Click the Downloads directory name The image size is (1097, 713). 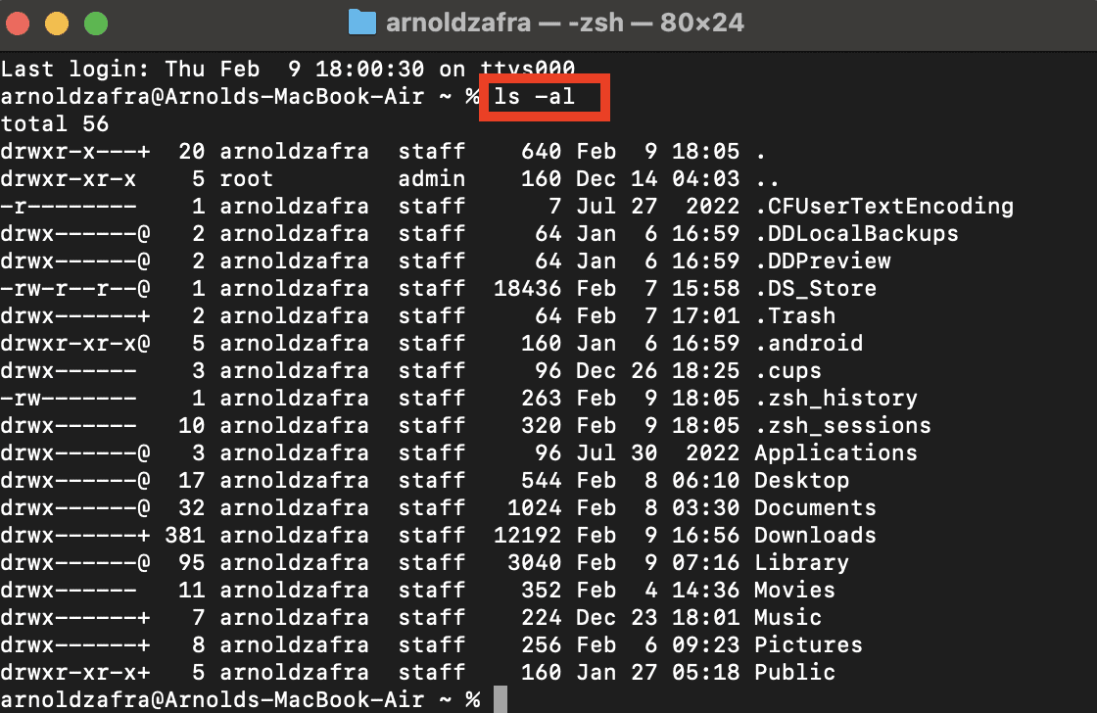pos(814,536)
